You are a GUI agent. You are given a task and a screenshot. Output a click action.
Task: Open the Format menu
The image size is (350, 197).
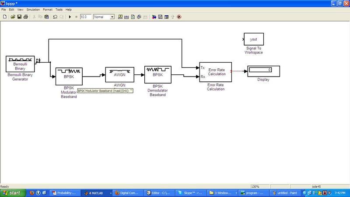pyautogui.click(x=47, y=9)
